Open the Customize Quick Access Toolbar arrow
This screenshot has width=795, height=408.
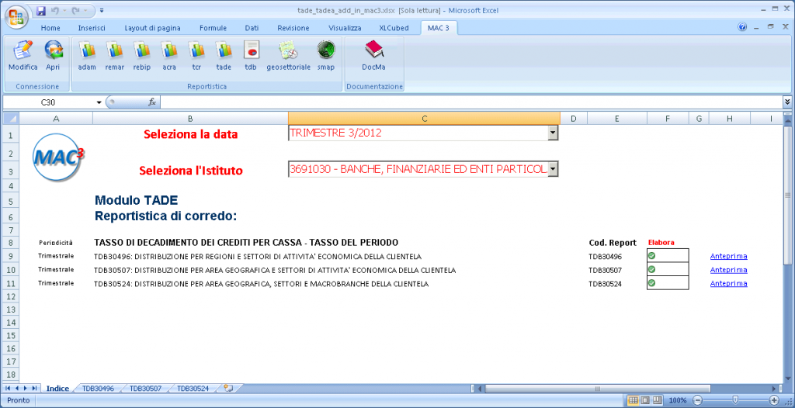click(102, 10)
